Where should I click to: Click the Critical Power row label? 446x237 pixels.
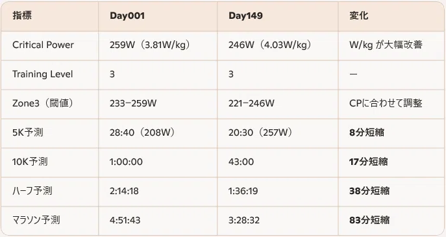pyautogui.click(x=43, y=45)
